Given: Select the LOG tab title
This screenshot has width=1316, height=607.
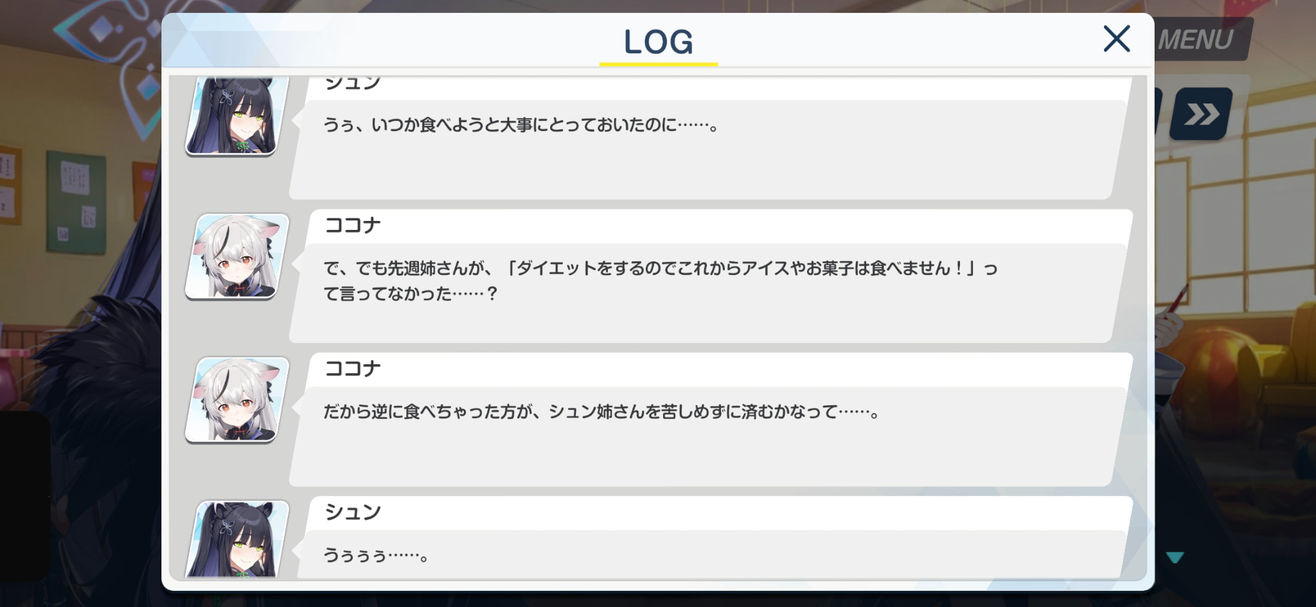Looking at the screenshot, I should (x=659, y=42).
